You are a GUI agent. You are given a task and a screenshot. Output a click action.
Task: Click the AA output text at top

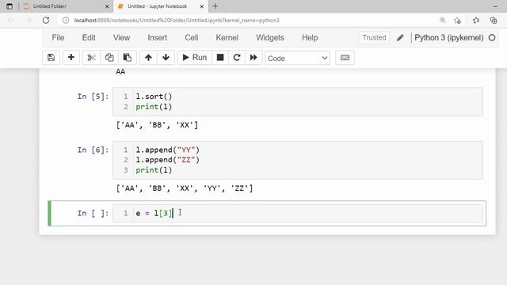[120, 71]
